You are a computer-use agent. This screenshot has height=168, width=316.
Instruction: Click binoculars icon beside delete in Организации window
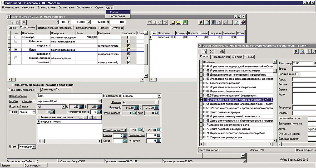click(222, 51)
